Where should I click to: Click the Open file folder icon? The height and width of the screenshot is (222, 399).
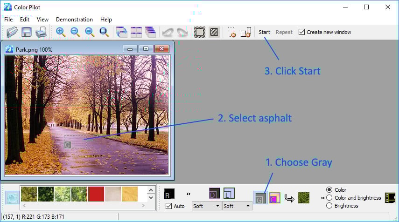[12, 32]
